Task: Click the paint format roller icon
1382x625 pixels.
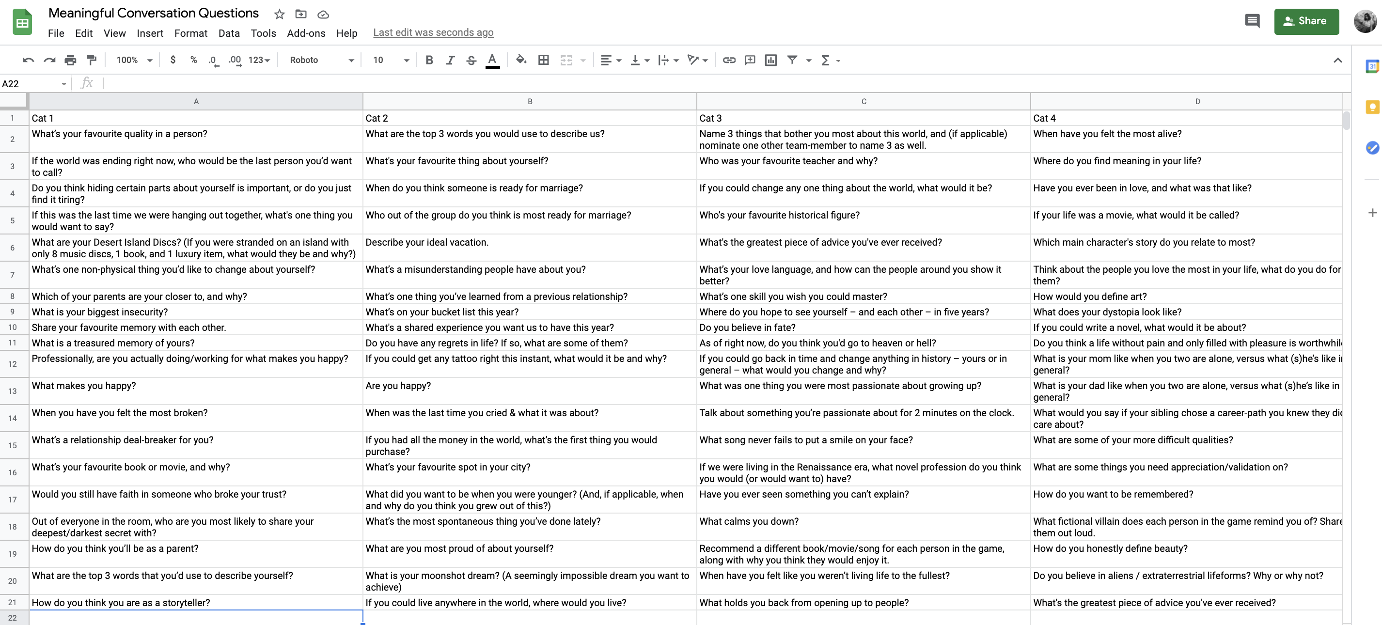Action: [x=92, y=60]
